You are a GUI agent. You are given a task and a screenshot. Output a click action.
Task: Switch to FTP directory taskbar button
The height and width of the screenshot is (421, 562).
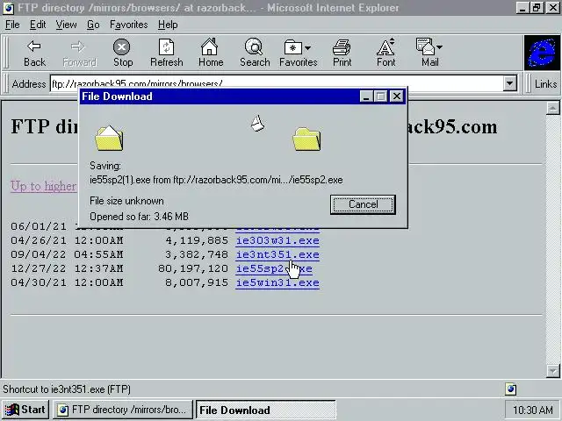123,410
